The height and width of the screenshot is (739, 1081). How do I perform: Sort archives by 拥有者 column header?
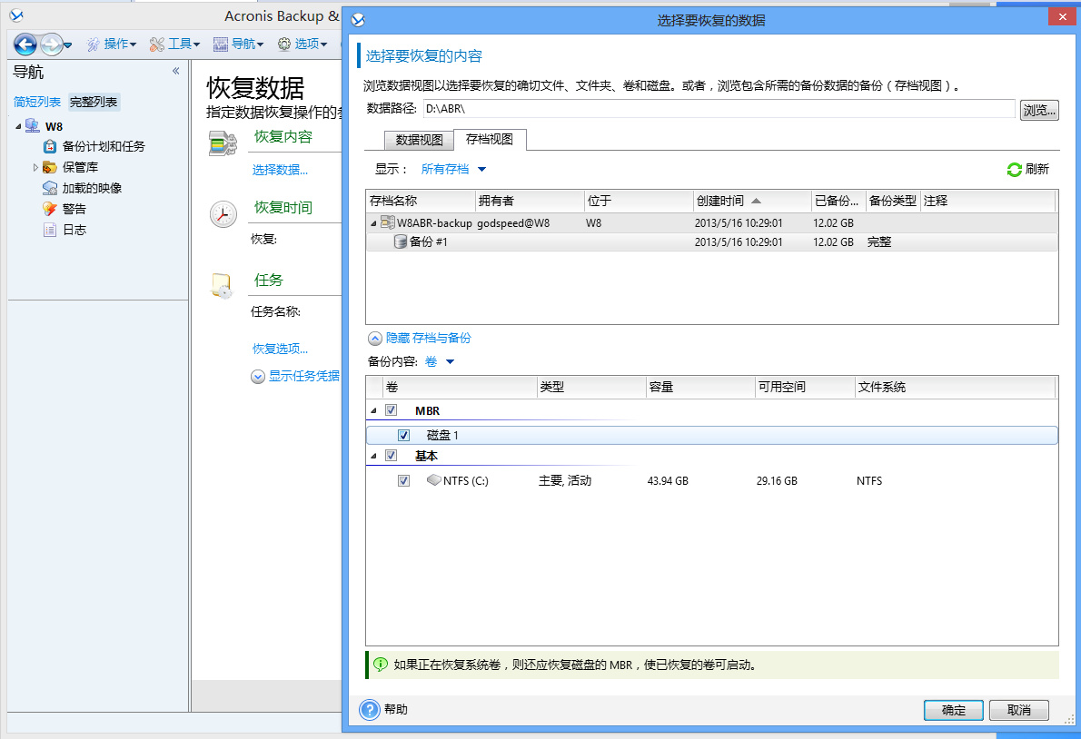point(531,202)
